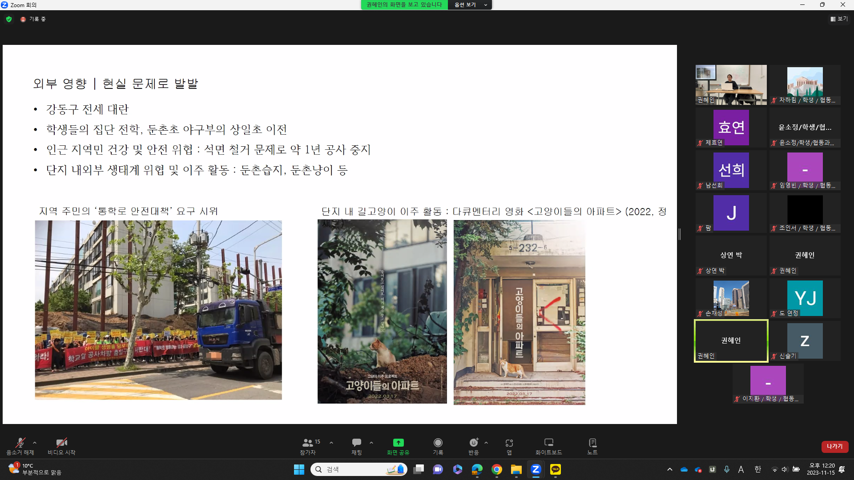Expand reactions options arrow
Viewport: 854px width, 480px height.
pyautogui.click(x=486, y=443)
